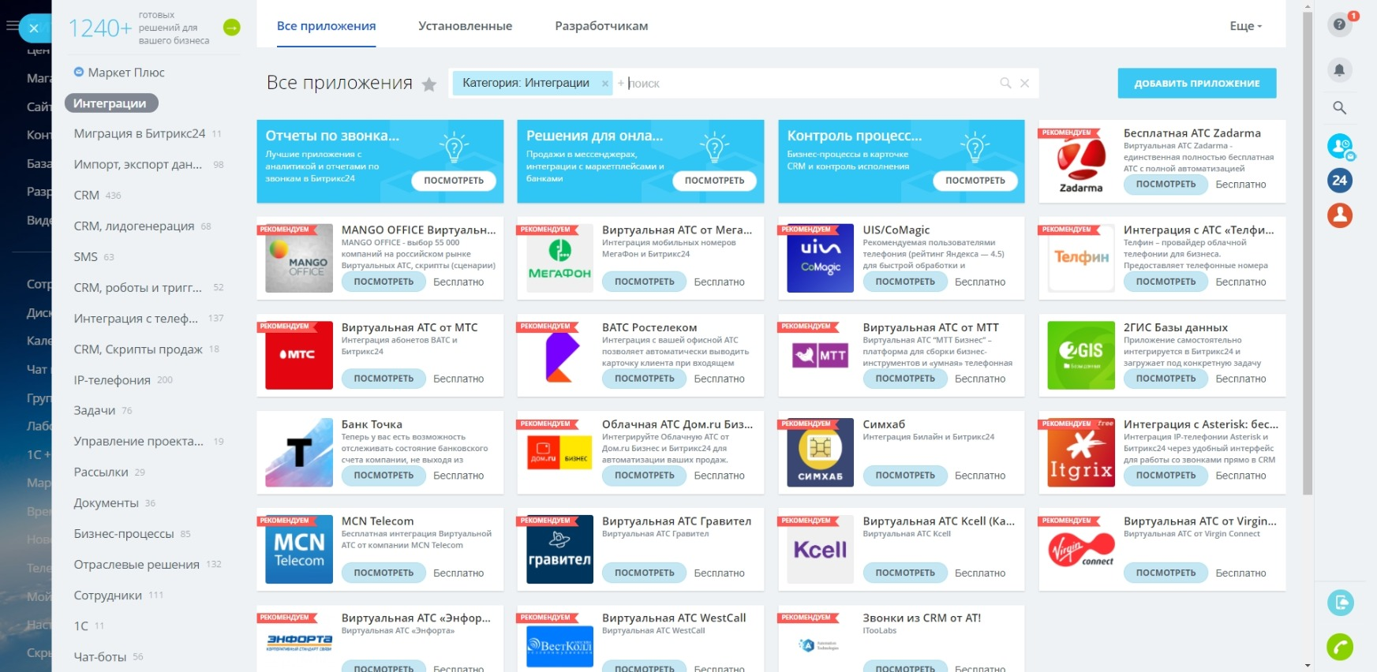The height and width of the screenshot is (672, 1377).
Task: Click ПОСМОТРЕТЬ on Отчеты по звонкам banner
Action: 454,181
